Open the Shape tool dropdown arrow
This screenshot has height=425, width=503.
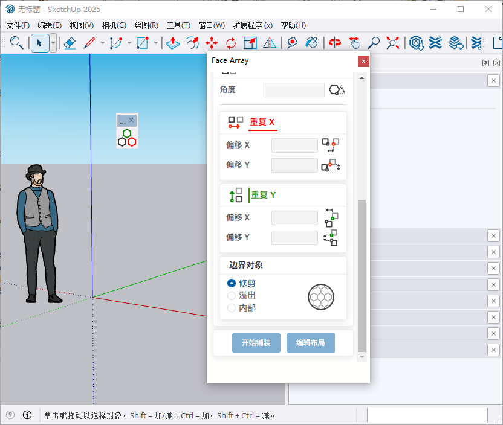tap(156, 43)
